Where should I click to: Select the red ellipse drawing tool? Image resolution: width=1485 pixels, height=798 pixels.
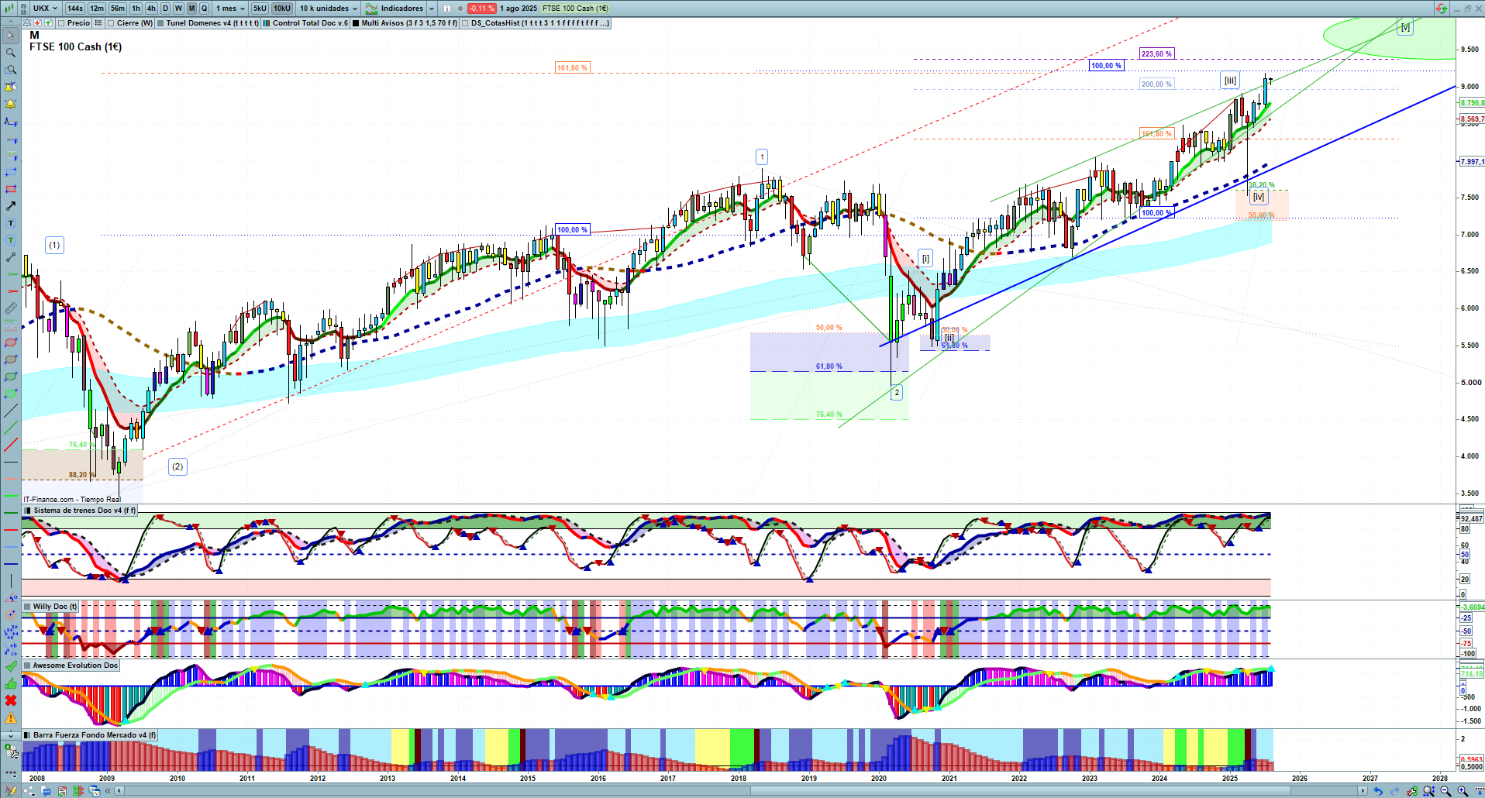click(11, 342)
